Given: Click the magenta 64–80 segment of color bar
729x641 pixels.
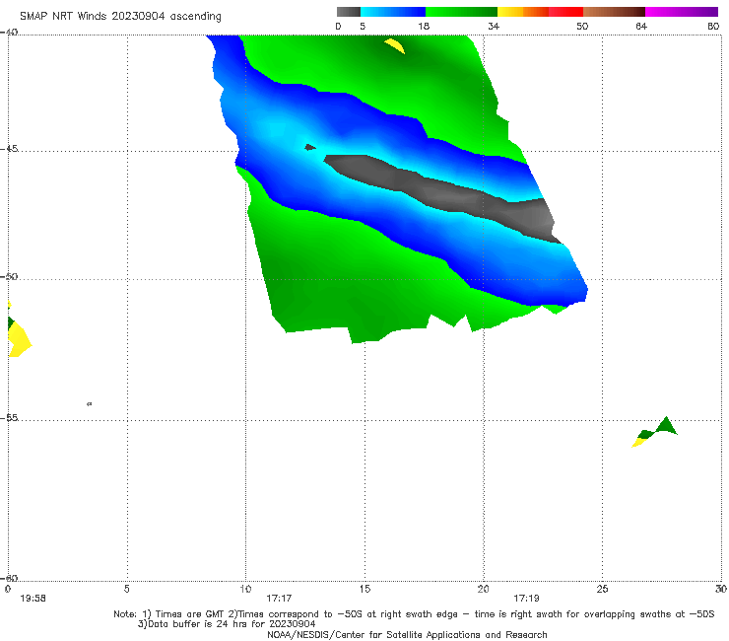Looking at the screenshot, I should pos(682,12).
